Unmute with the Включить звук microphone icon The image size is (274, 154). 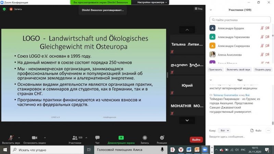11,138
